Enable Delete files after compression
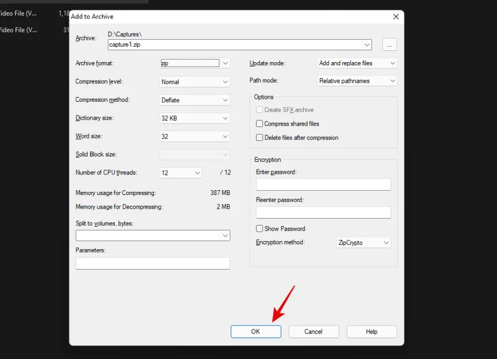This screenshot has width=497, height=359. [x=259, y=137]
